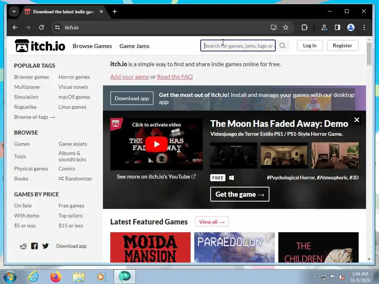Open the dark first game screenshot
This screenshot has height=284, width=379.
tap(234, 155)
